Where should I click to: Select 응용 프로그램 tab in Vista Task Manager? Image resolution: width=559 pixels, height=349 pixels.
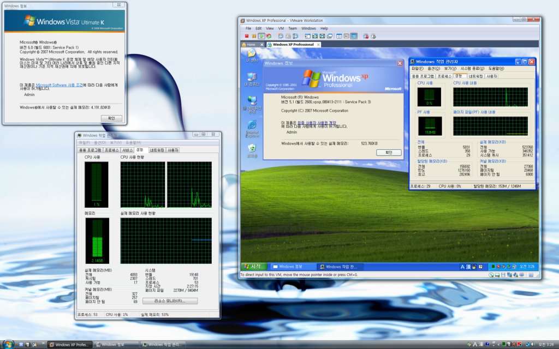pos(90,151)
